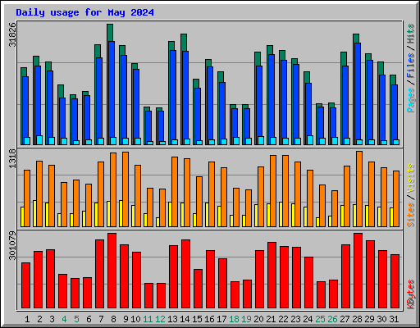Click day label 15 on the x-axis
420x328 pixels.
197,319
